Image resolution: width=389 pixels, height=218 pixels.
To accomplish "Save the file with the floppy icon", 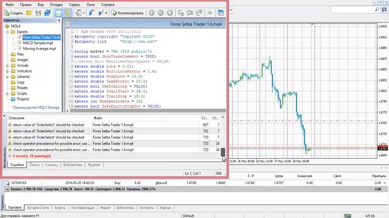I will (38, 13).
